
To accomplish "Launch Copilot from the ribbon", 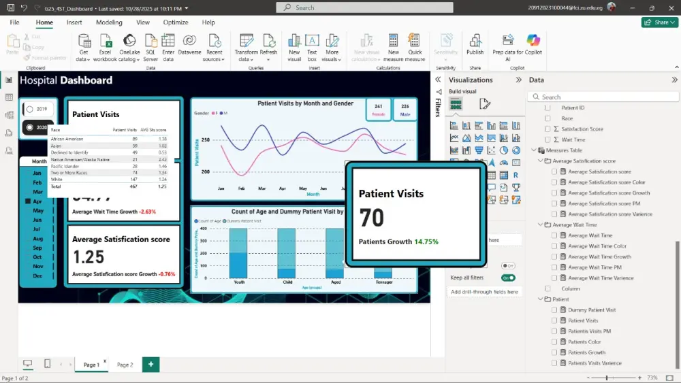I will click(533, 45).
